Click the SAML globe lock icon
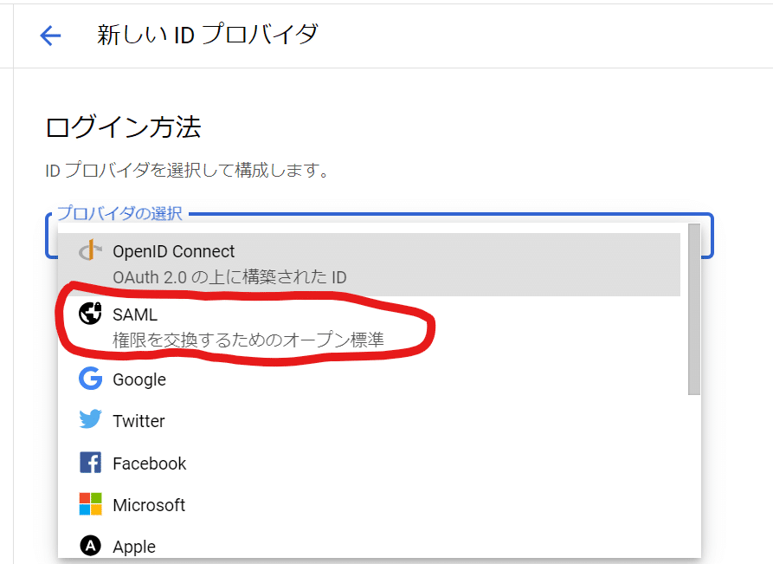773x564 pixels. coord(90,314)
